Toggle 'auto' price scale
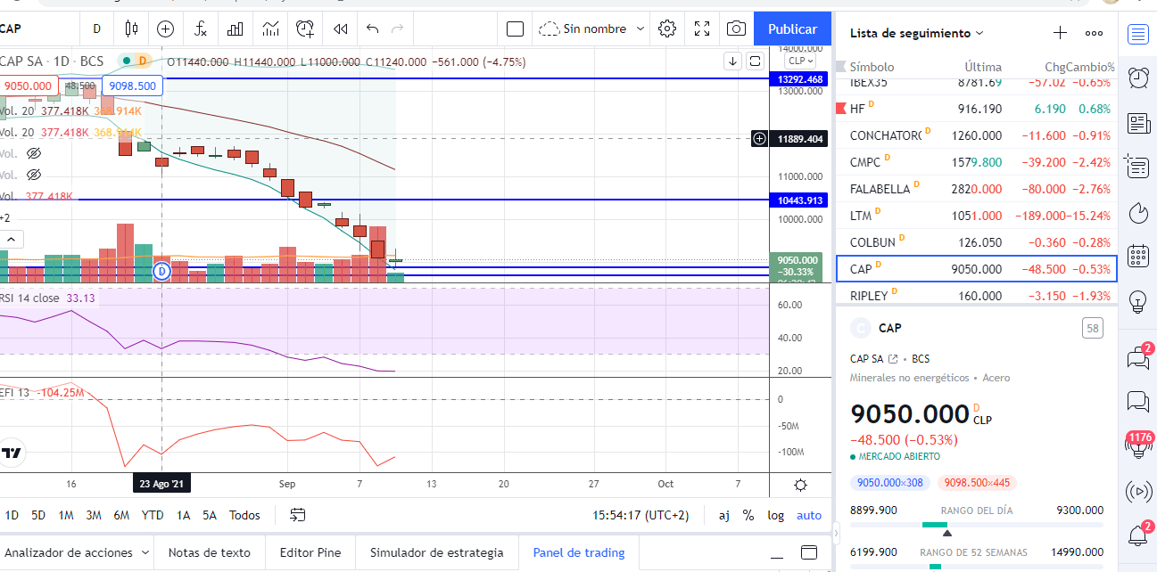The width and height of the screenshot is (1157, 572). pos(809,515)
